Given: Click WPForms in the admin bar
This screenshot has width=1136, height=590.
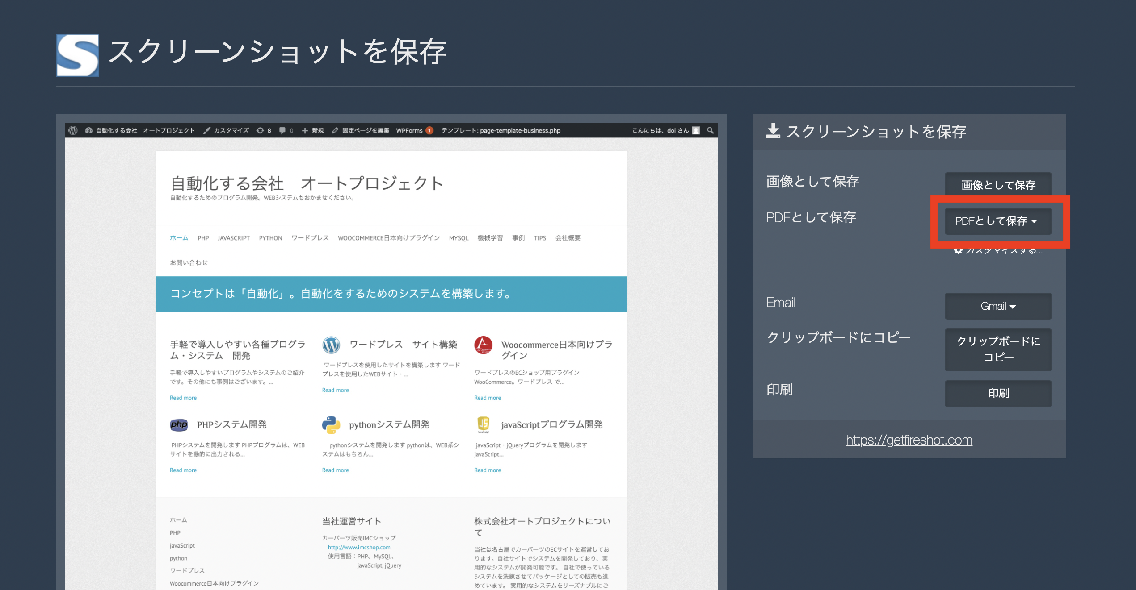Looking at the screenshot, I should click(x=409, y=130).
